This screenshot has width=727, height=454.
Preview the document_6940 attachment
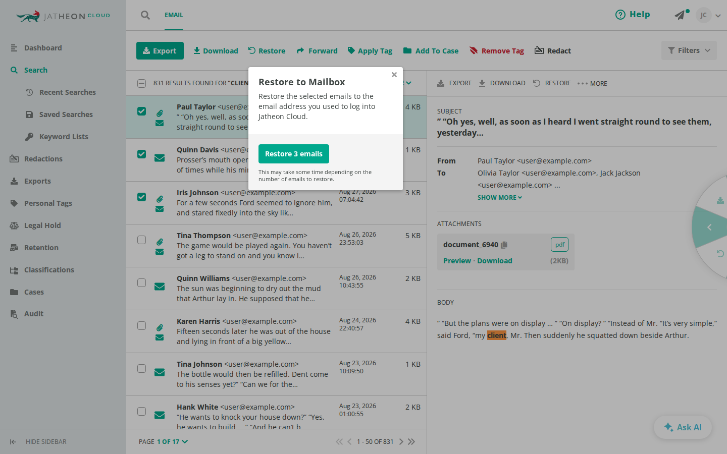457,261
